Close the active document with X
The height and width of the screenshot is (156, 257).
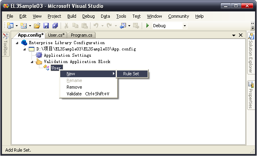240,35
